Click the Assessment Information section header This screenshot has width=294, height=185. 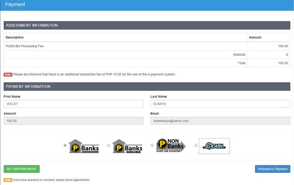click(32, 25)
